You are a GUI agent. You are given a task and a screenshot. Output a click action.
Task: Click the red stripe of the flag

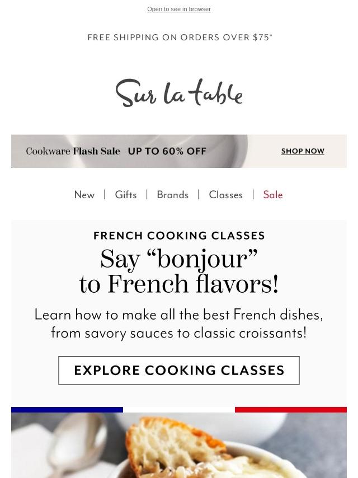coord(291,410)
